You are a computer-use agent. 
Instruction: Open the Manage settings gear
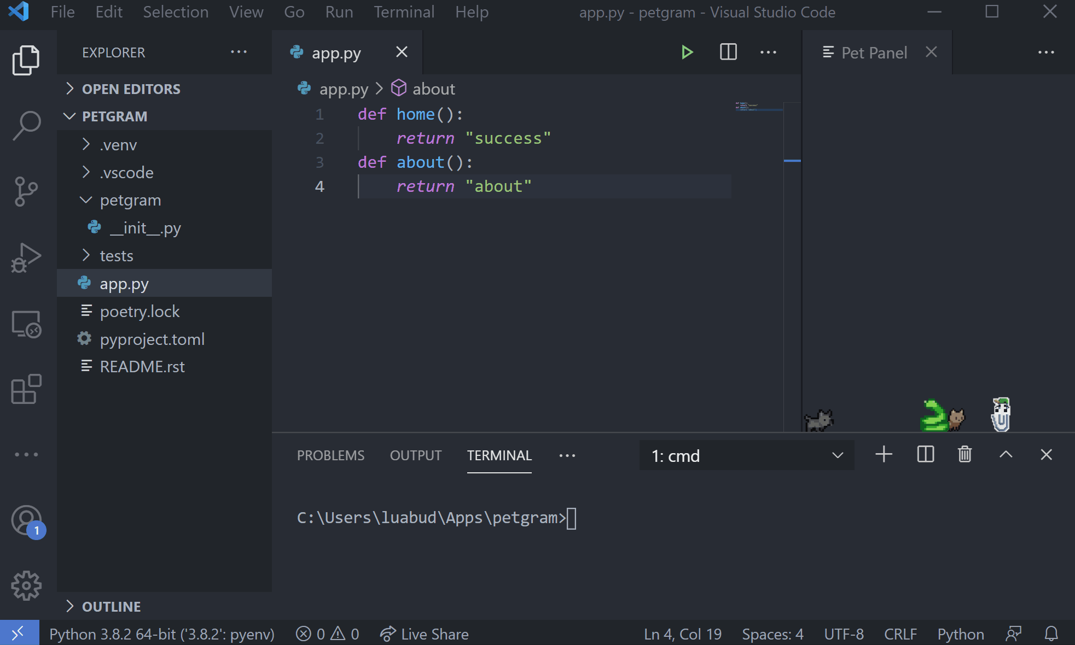point(26,585)
